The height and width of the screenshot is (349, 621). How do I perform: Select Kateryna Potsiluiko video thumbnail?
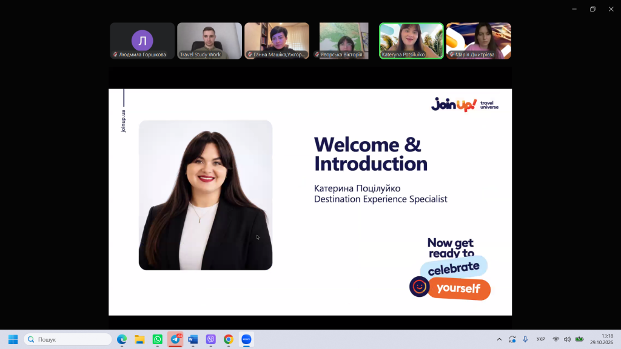411,41
